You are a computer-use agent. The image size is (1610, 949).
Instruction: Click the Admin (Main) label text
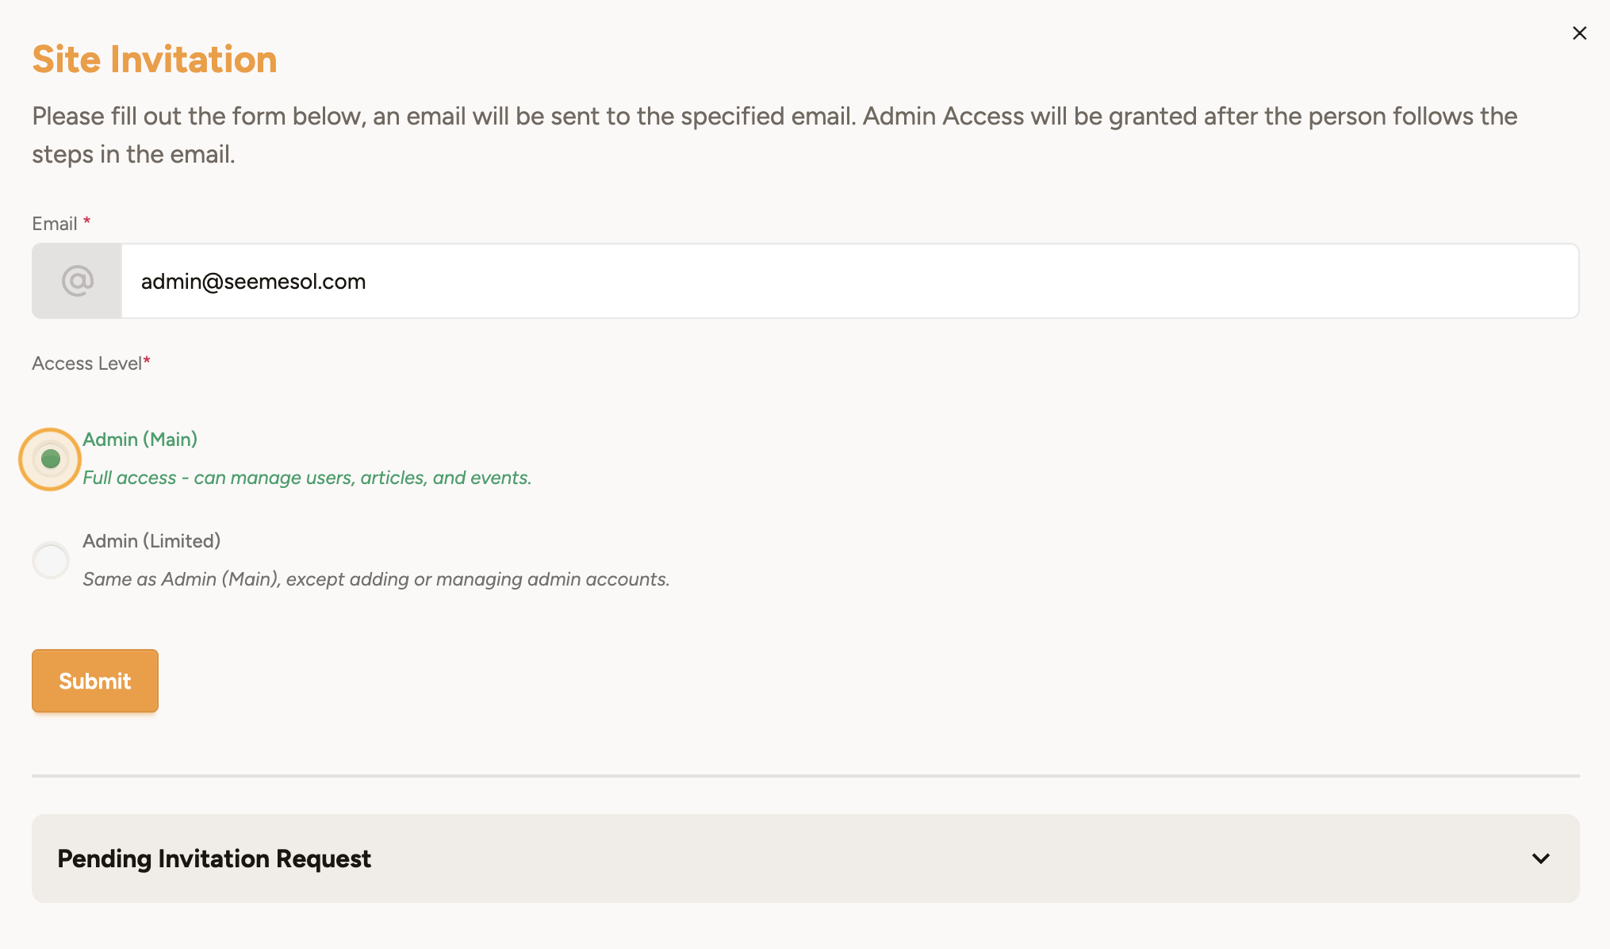point(140,440)
